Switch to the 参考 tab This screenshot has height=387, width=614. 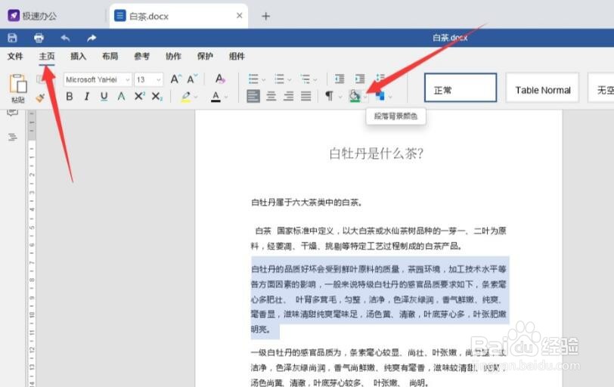click(141, 57)
